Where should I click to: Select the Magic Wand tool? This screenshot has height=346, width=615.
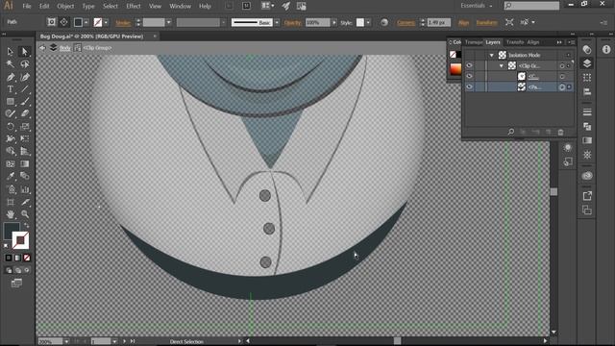[x=11, y=64]
